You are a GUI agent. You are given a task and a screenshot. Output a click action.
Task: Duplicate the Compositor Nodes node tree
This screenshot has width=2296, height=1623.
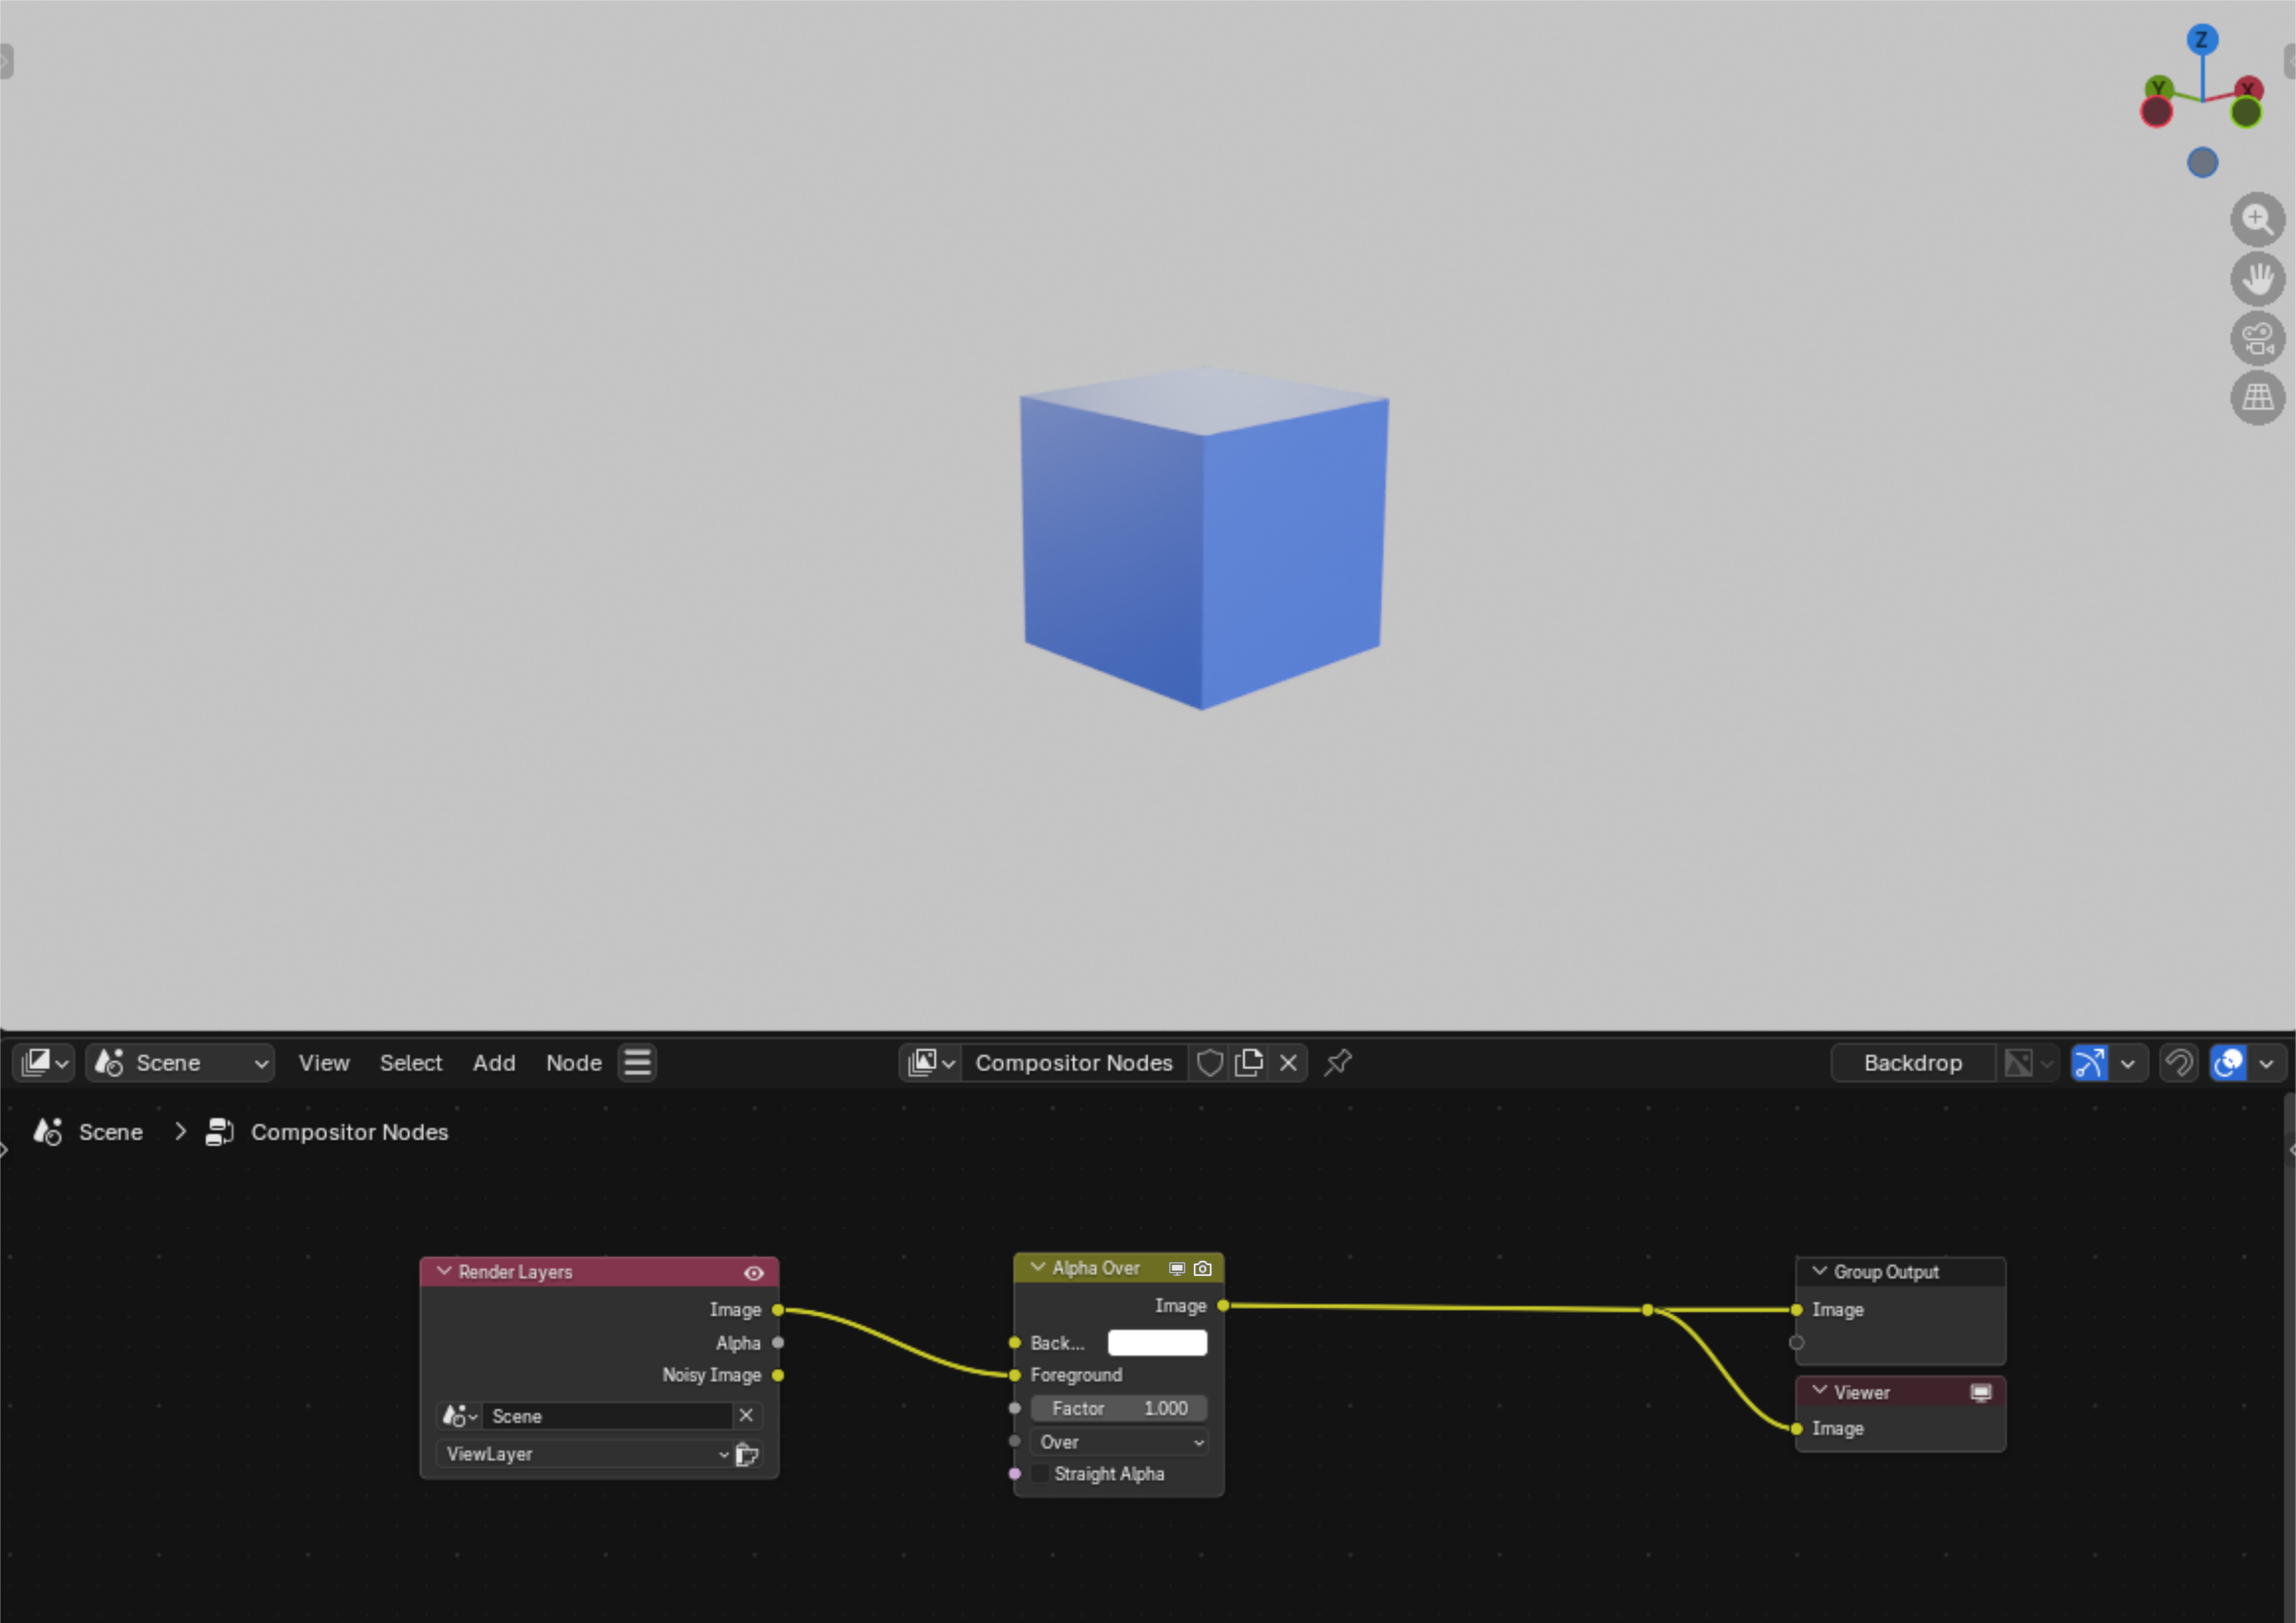[x=1248, y=1062]
